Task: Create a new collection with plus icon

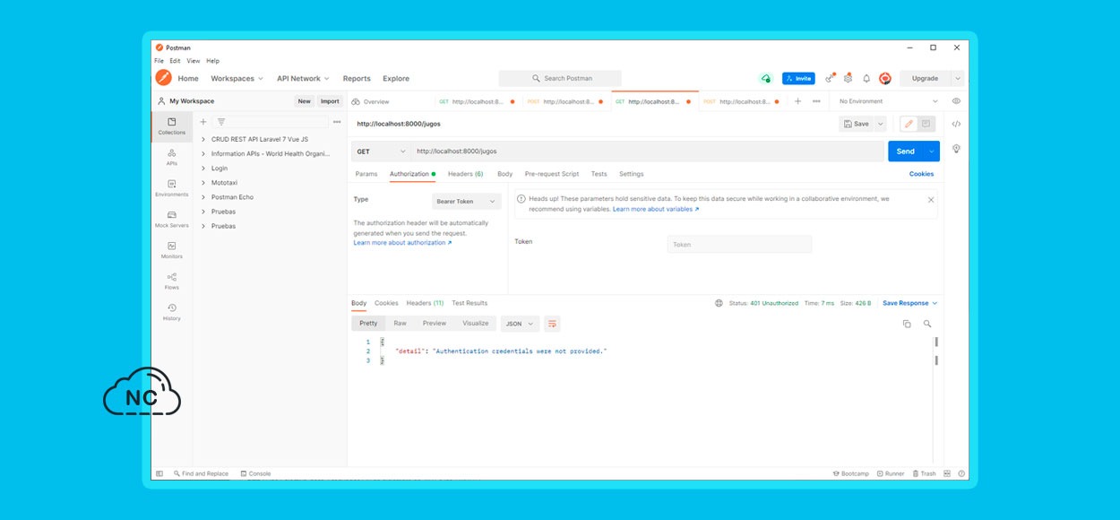Action: pos(203,122)
